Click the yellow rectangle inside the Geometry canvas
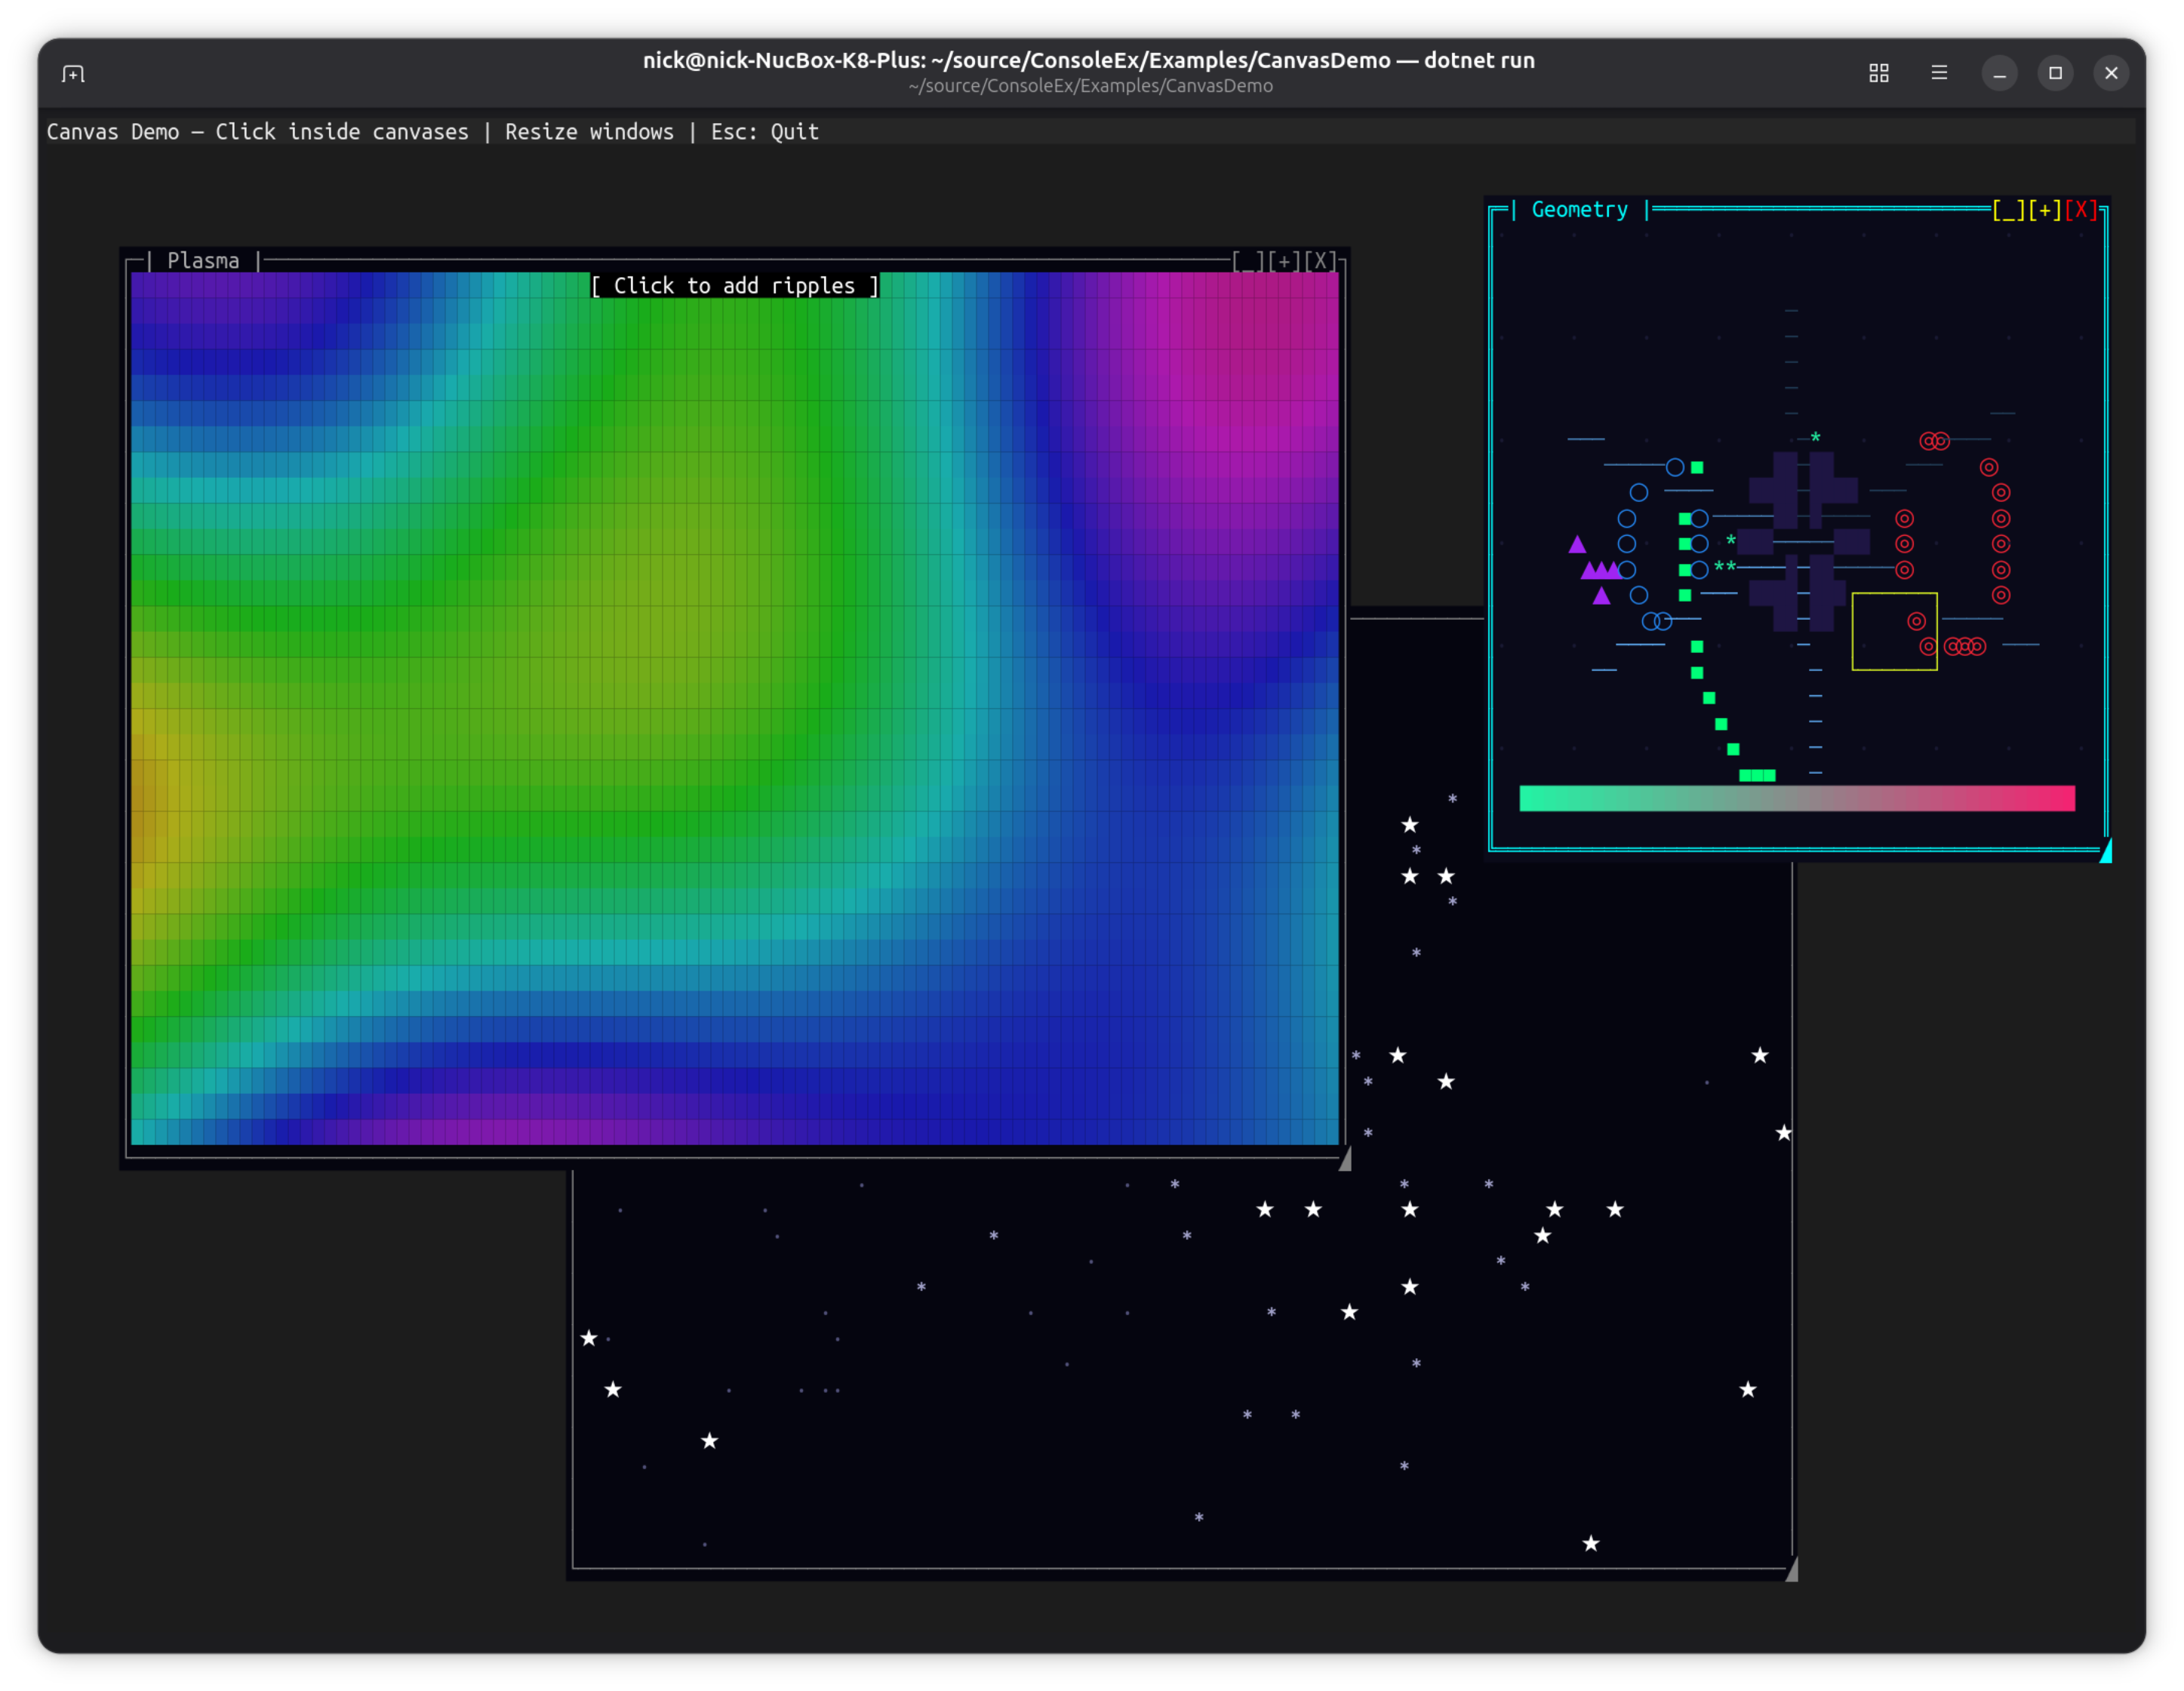The width and height of the screenshot is (2184, 1691). tap(1894, 631)
